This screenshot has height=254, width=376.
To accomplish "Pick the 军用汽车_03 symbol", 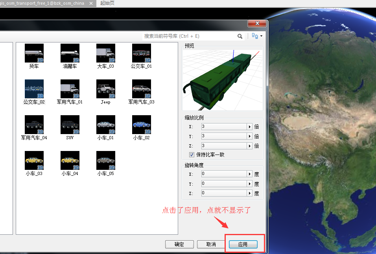I will point(142,89).
